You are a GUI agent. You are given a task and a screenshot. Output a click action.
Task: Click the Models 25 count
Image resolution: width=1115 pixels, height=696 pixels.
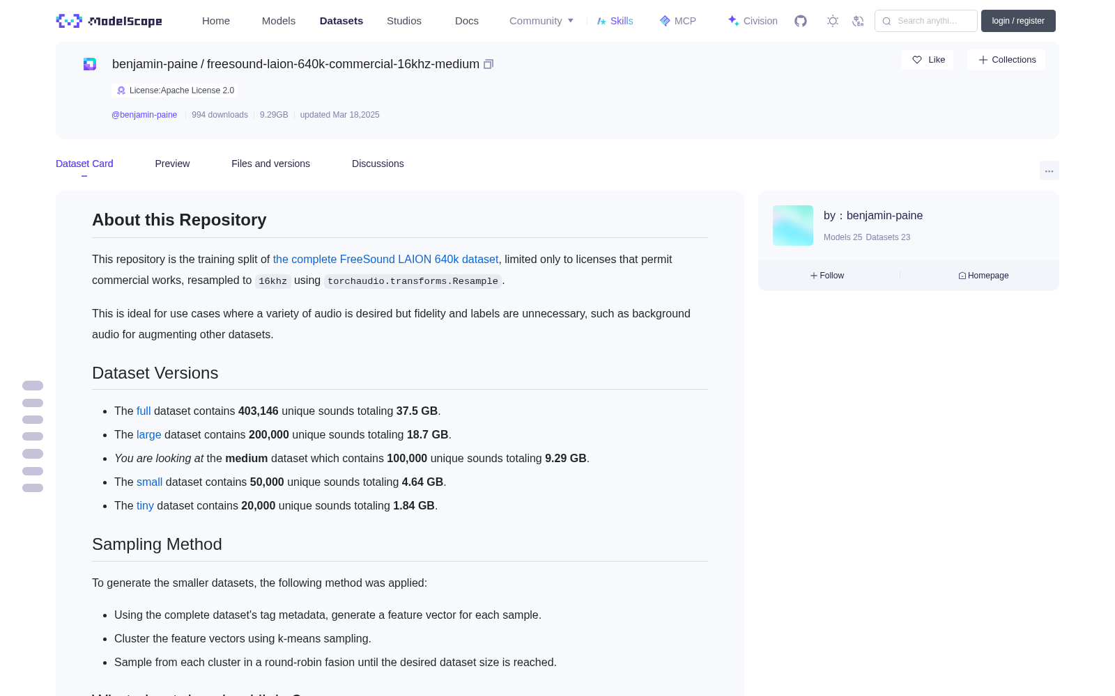[x=843, y=237]
